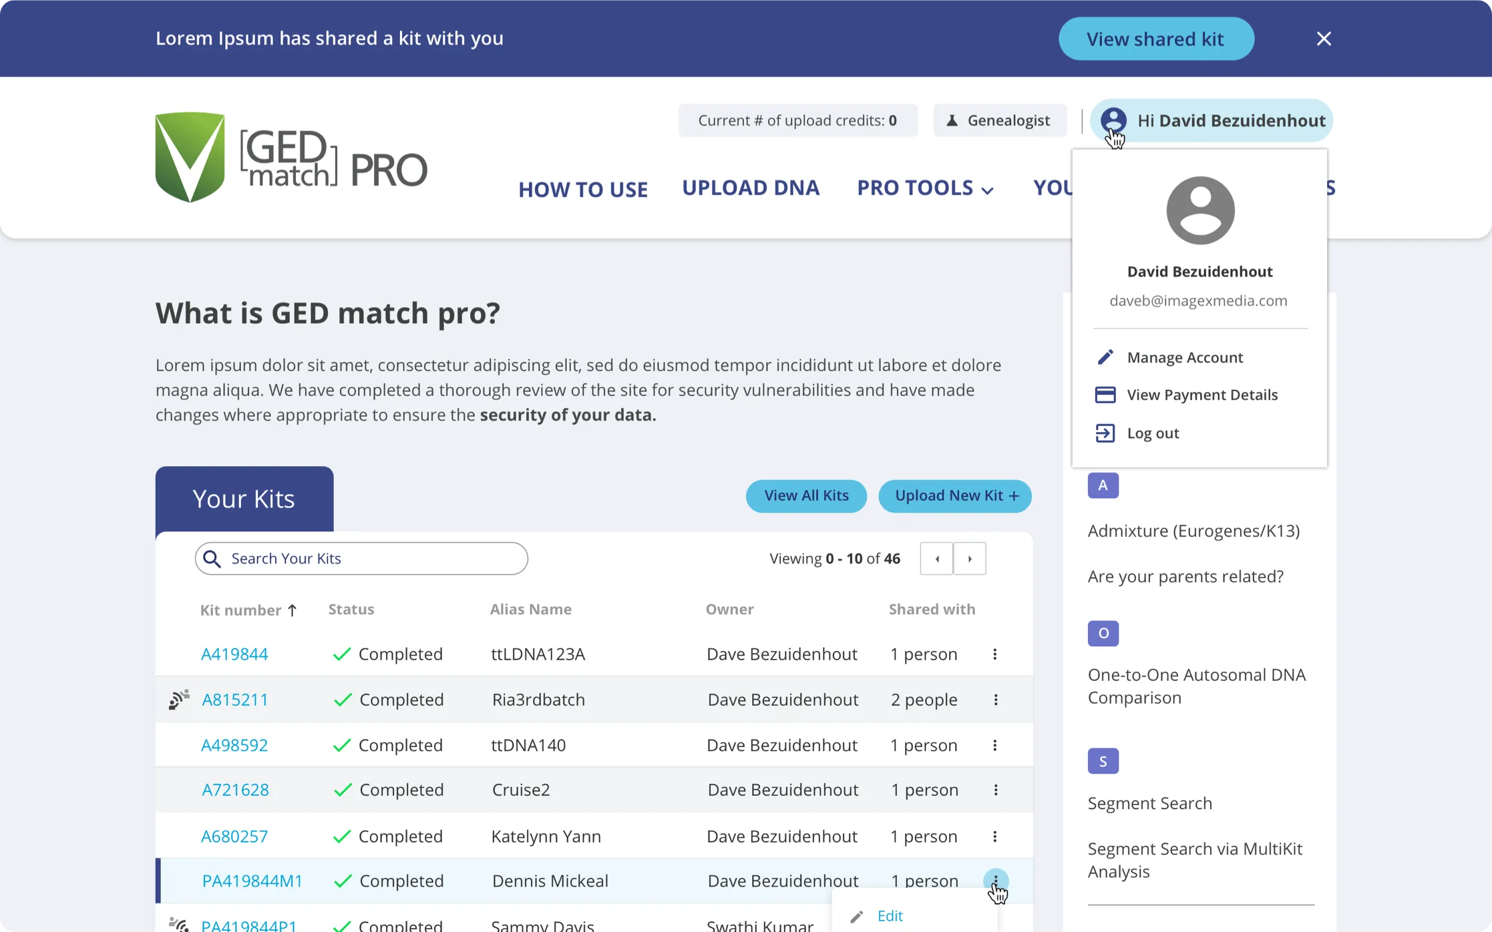Click alias name Dennis Mickeal

(x=550, y=881)
